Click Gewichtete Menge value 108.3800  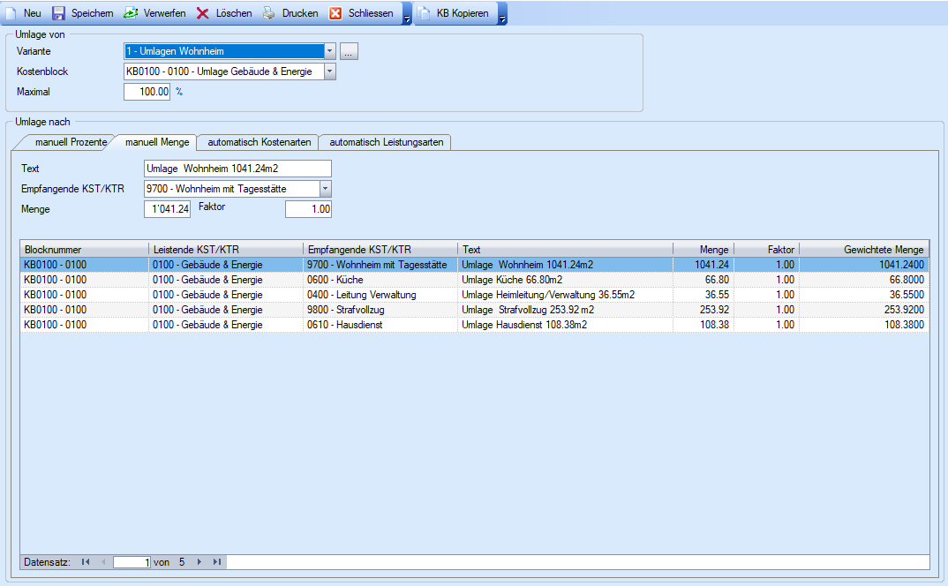click(904, 325)
